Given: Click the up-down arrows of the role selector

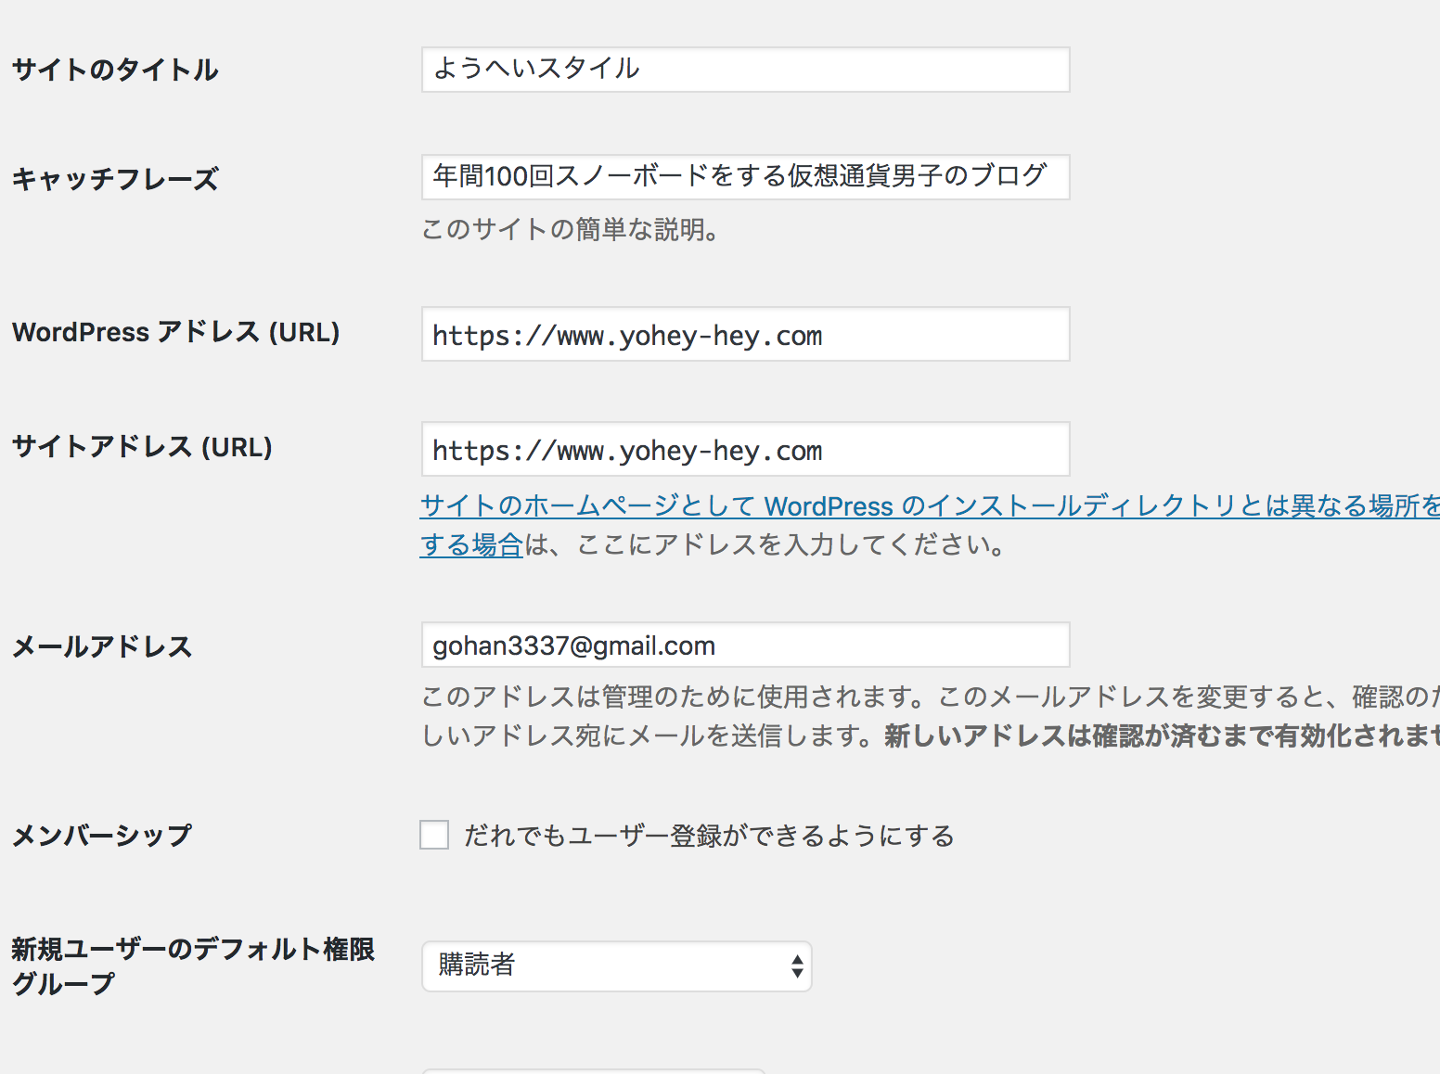Looking at the screenshot, I should 797,966.
